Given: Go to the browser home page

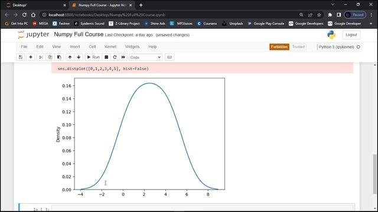Looking at the screenshot, I should click(33, 15).
